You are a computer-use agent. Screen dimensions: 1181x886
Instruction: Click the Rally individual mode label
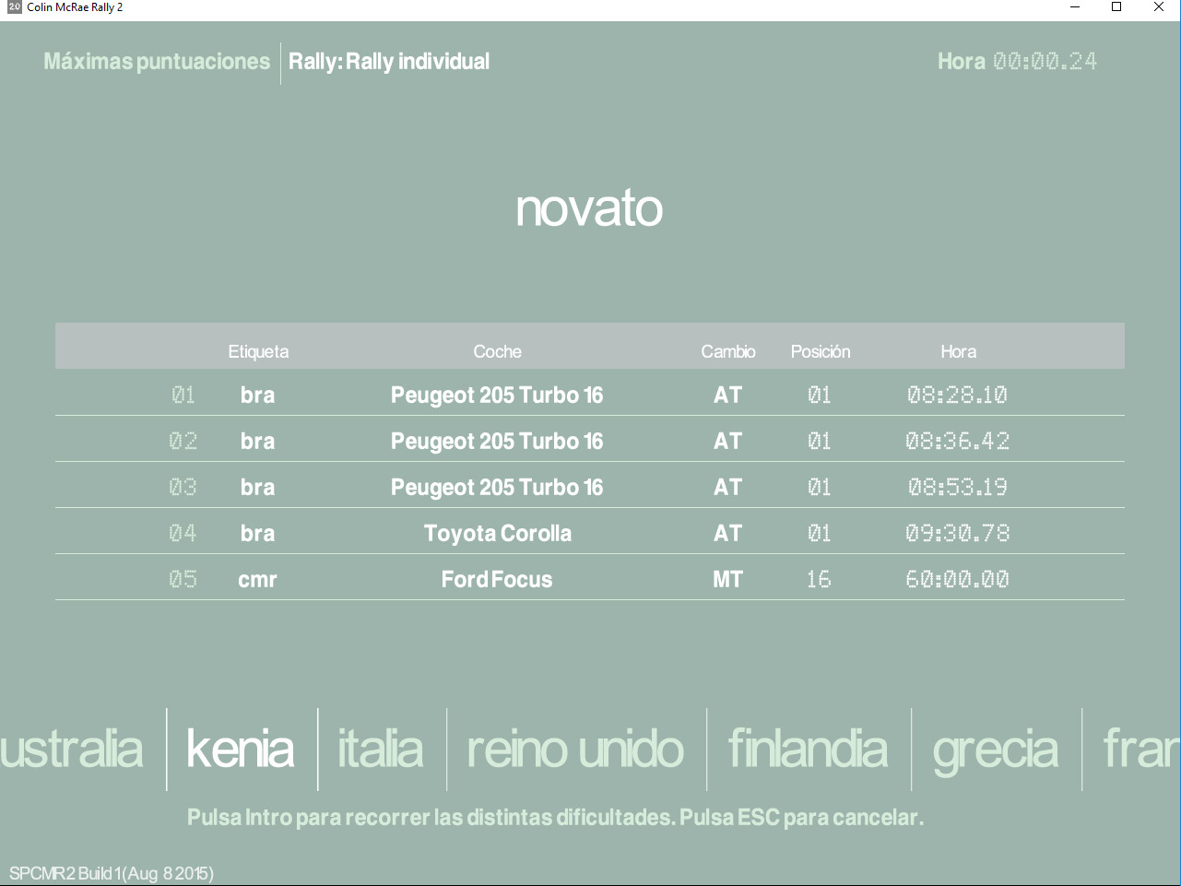coord(389,62)
